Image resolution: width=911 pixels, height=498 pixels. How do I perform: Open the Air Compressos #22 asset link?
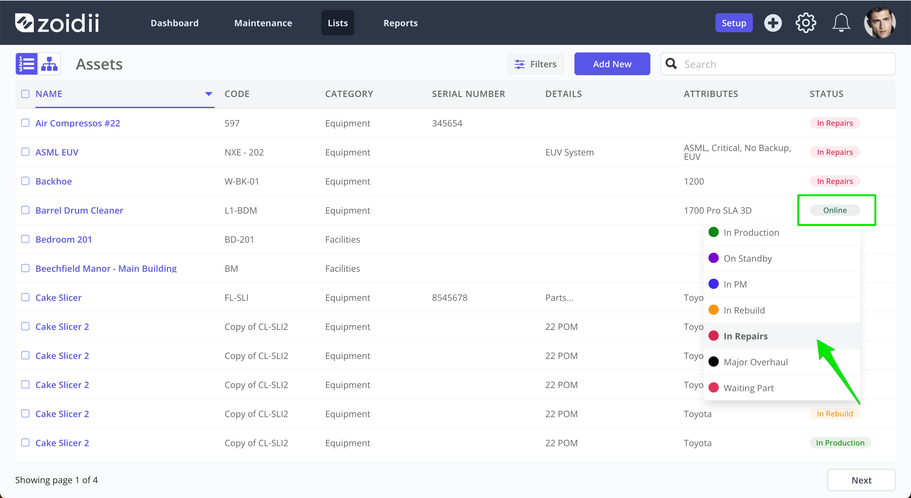[x=78, y=123]
